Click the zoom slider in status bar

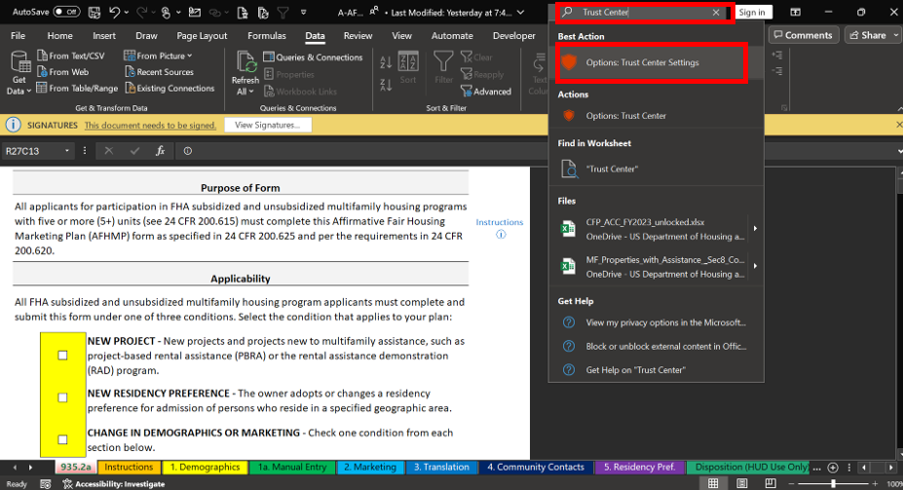coord(833,483)
